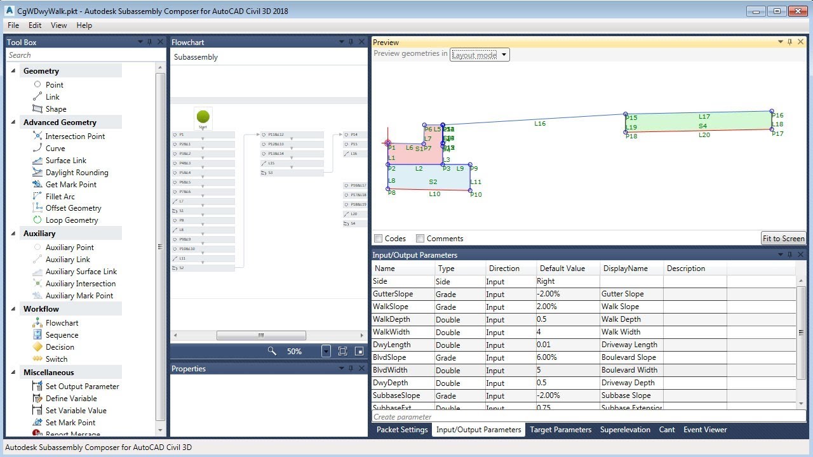The image size is (813, 457).
Task: Pick the Decision workflow icon
Action: [x=37, y=347]
